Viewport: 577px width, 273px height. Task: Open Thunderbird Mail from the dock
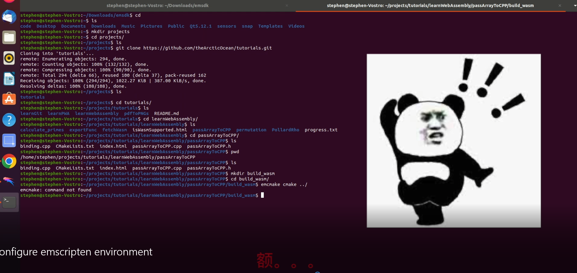tap(9, 17)
